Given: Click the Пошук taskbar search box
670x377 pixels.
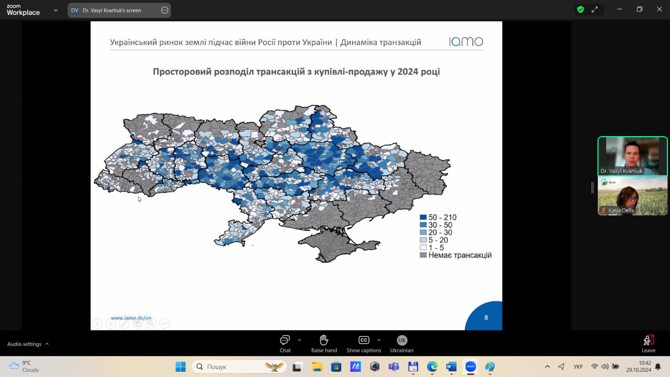Looking at the screenshot, I should click(x=239, y=367).
